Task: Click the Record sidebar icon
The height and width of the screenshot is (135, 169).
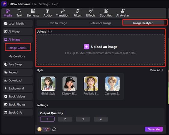Action: (6, 72)
